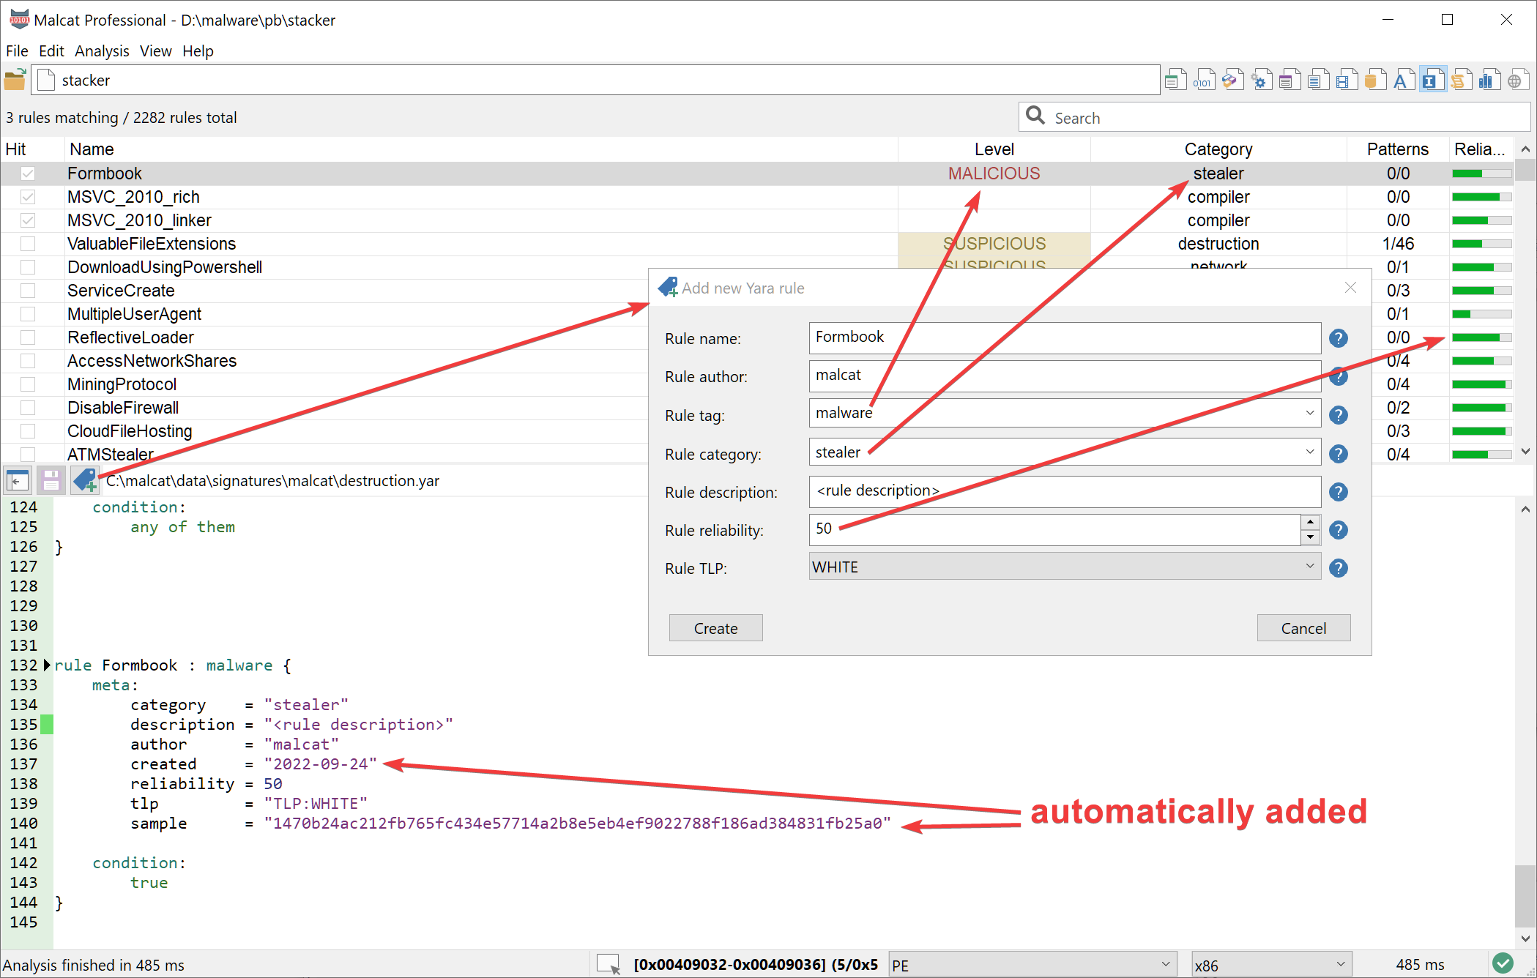Screen dimensions: 1537x978
Task: Click the collapse editor panel arrow icon
Action: pos(18,480)
